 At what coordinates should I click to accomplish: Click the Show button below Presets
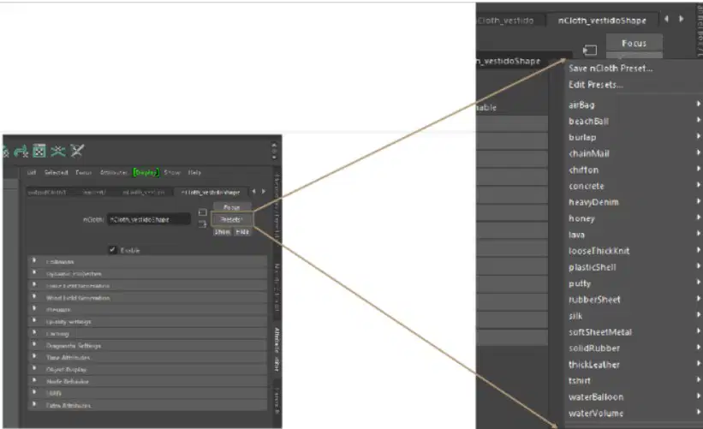(x=223, y=232)
